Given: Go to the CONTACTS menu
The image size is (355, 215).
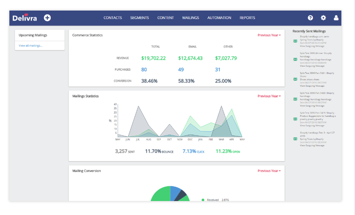Looking at the screenshot, I should tap(113, 17).
